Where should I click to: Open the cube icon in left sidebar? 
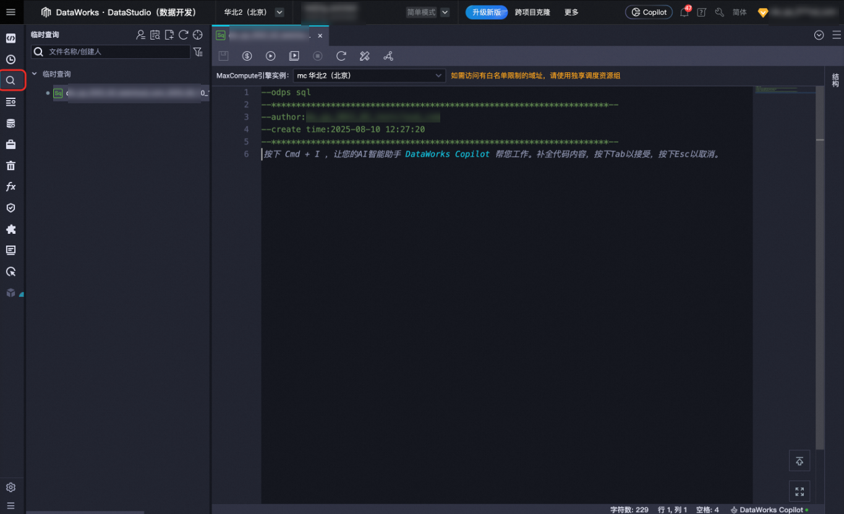(x=11, y=293)
